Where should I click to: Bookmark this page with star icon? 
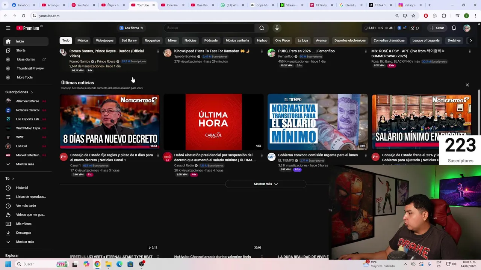pos(413,16)
